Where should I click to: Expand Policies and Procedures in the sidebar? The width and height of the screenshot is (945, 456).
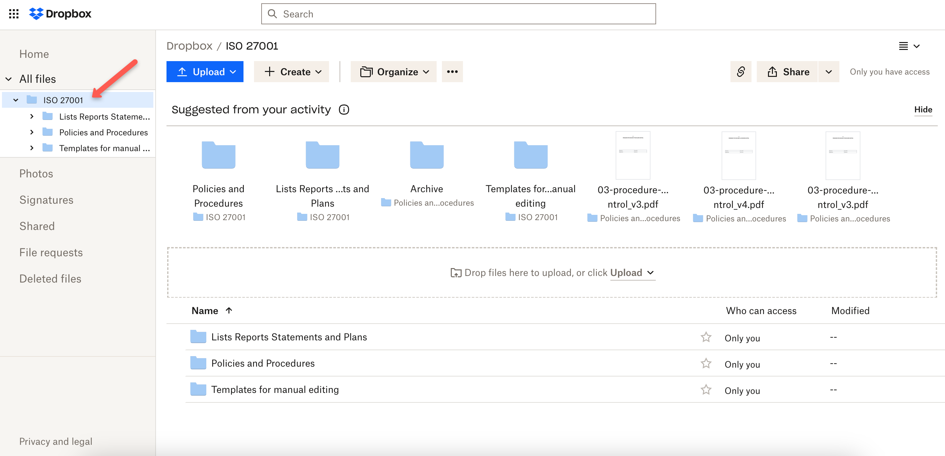[32, 132]
